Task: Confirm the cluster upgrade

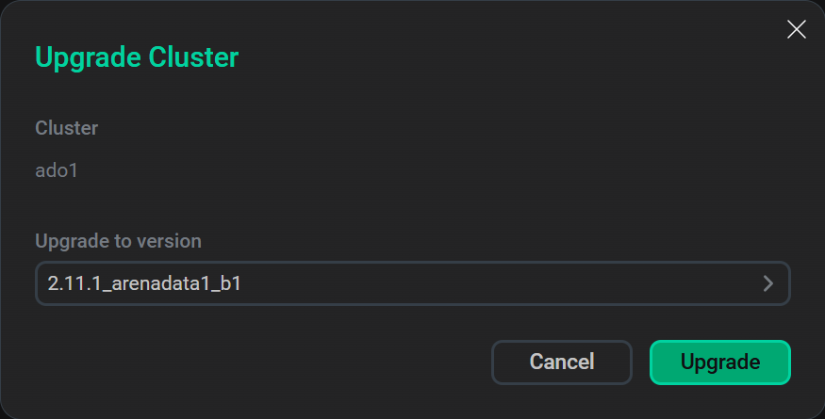Action: coord(719,362)
